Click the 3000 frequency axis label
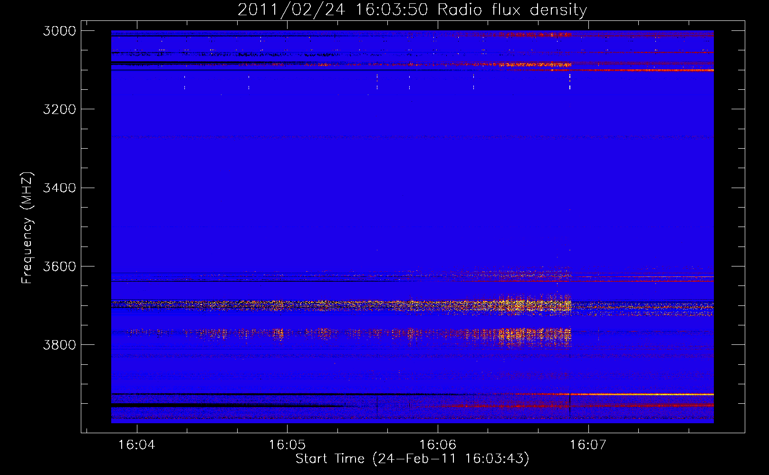Image resolution: width=769 pixels, height=475 pixels. click(59, 31)
